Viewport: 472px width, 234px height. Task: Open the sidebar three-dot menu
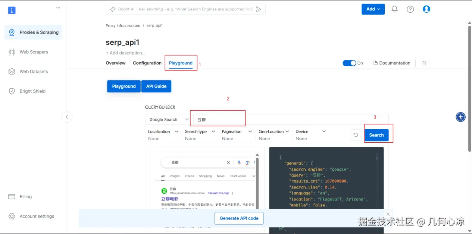58,8
